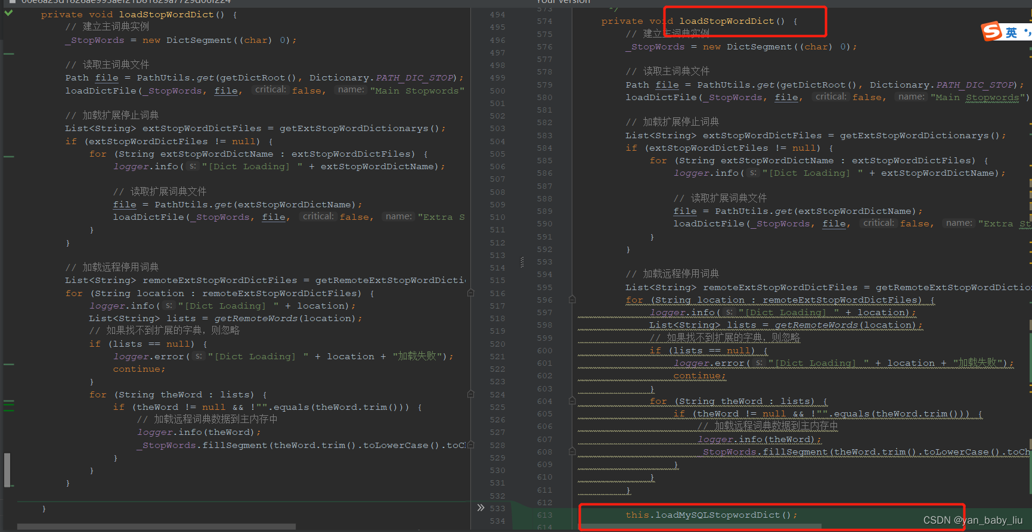This screenshot has width=1032, height=532.
Task: Click "Extra S" string in the left pane
Action: [x=441, y=217]
